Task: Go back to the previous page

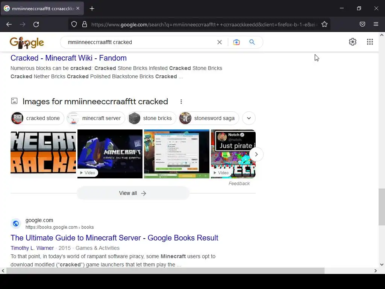Action: click(x=9, y=24)
